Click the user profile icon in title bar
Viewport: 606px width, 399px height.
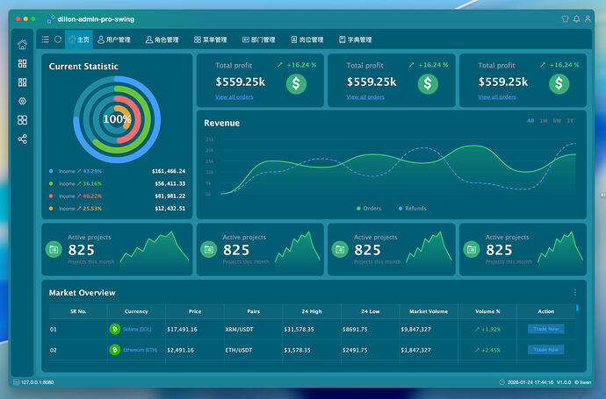pyautogui.click(x=588, y=19)
